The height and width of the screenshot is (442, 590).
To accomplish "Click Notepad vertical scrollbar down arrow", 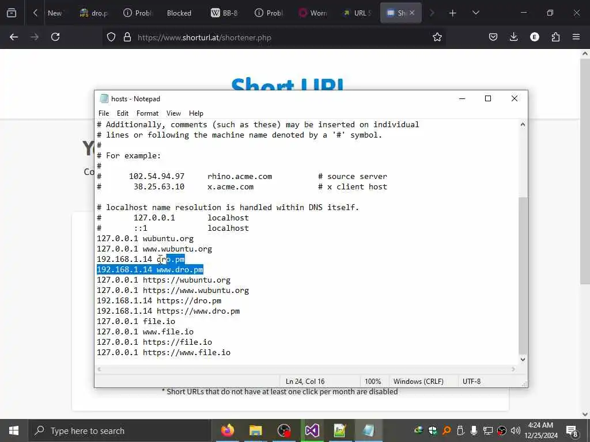I will (x=523, y=360).
